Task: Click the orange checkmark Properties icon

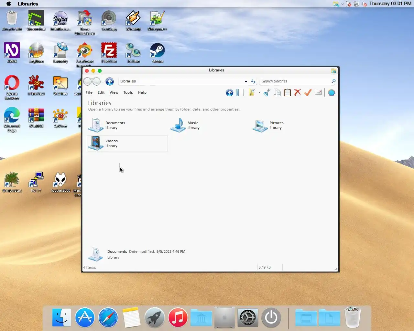Action: 308,93
